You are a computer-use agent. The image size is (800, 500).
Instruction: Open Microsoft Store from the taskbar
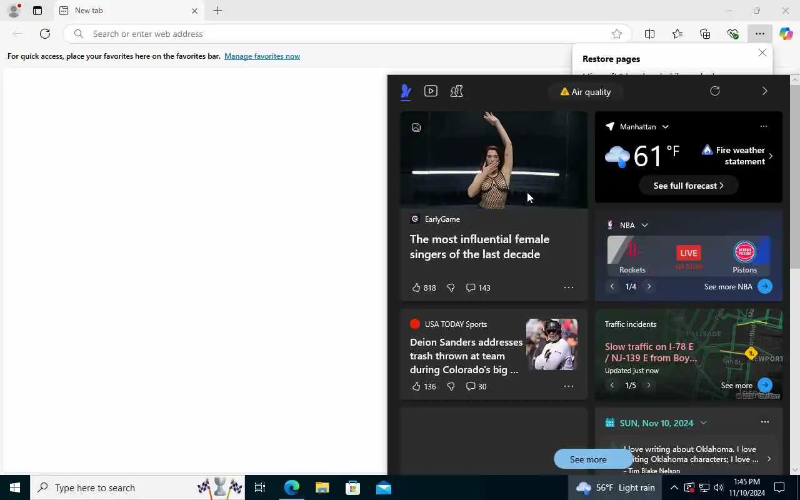click(x=353, y=487)
